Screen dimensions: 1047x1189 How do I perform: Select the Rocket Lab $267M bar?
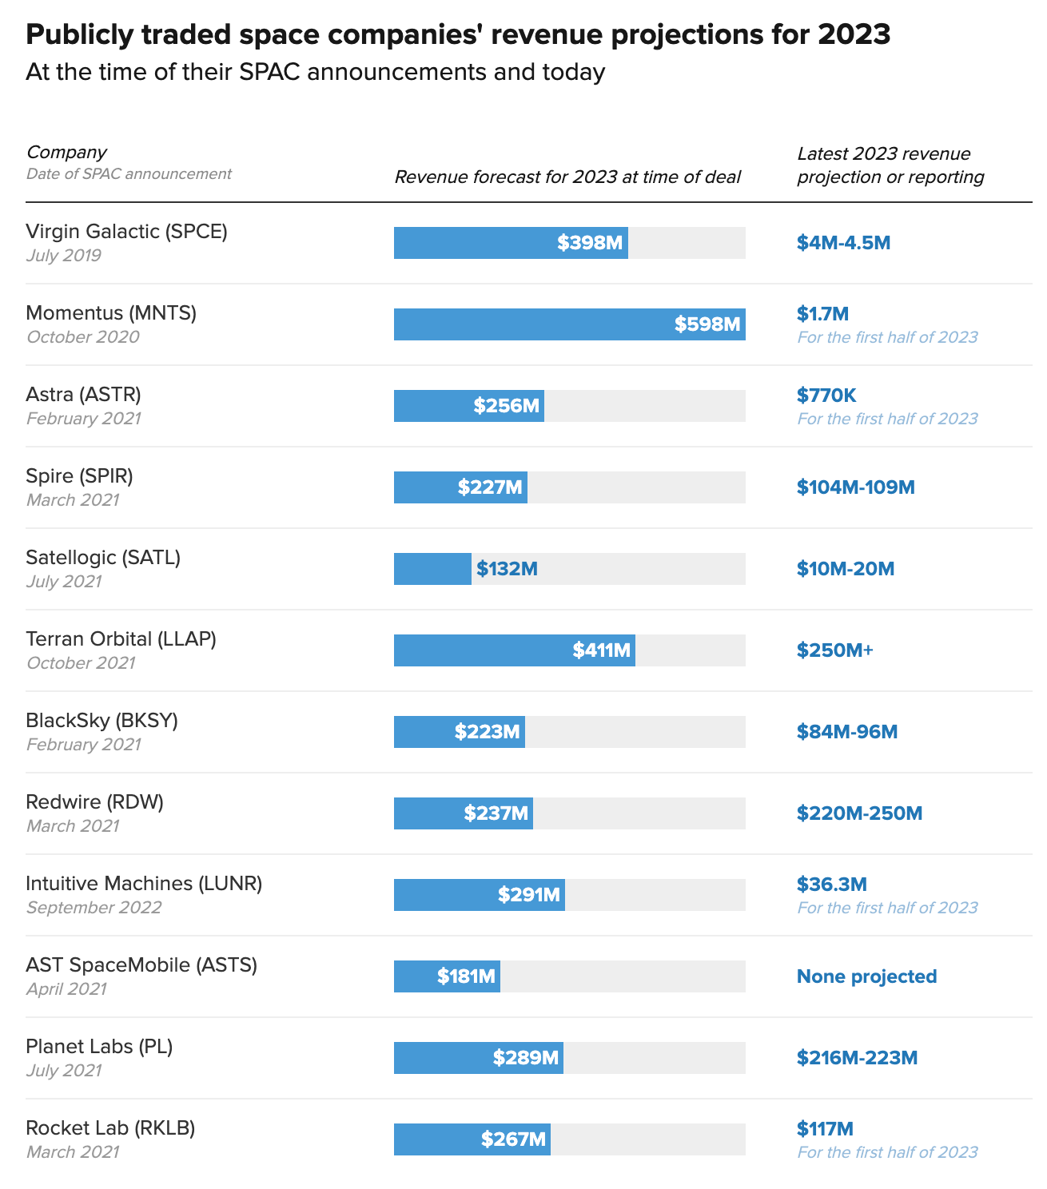click(472, 1139)
